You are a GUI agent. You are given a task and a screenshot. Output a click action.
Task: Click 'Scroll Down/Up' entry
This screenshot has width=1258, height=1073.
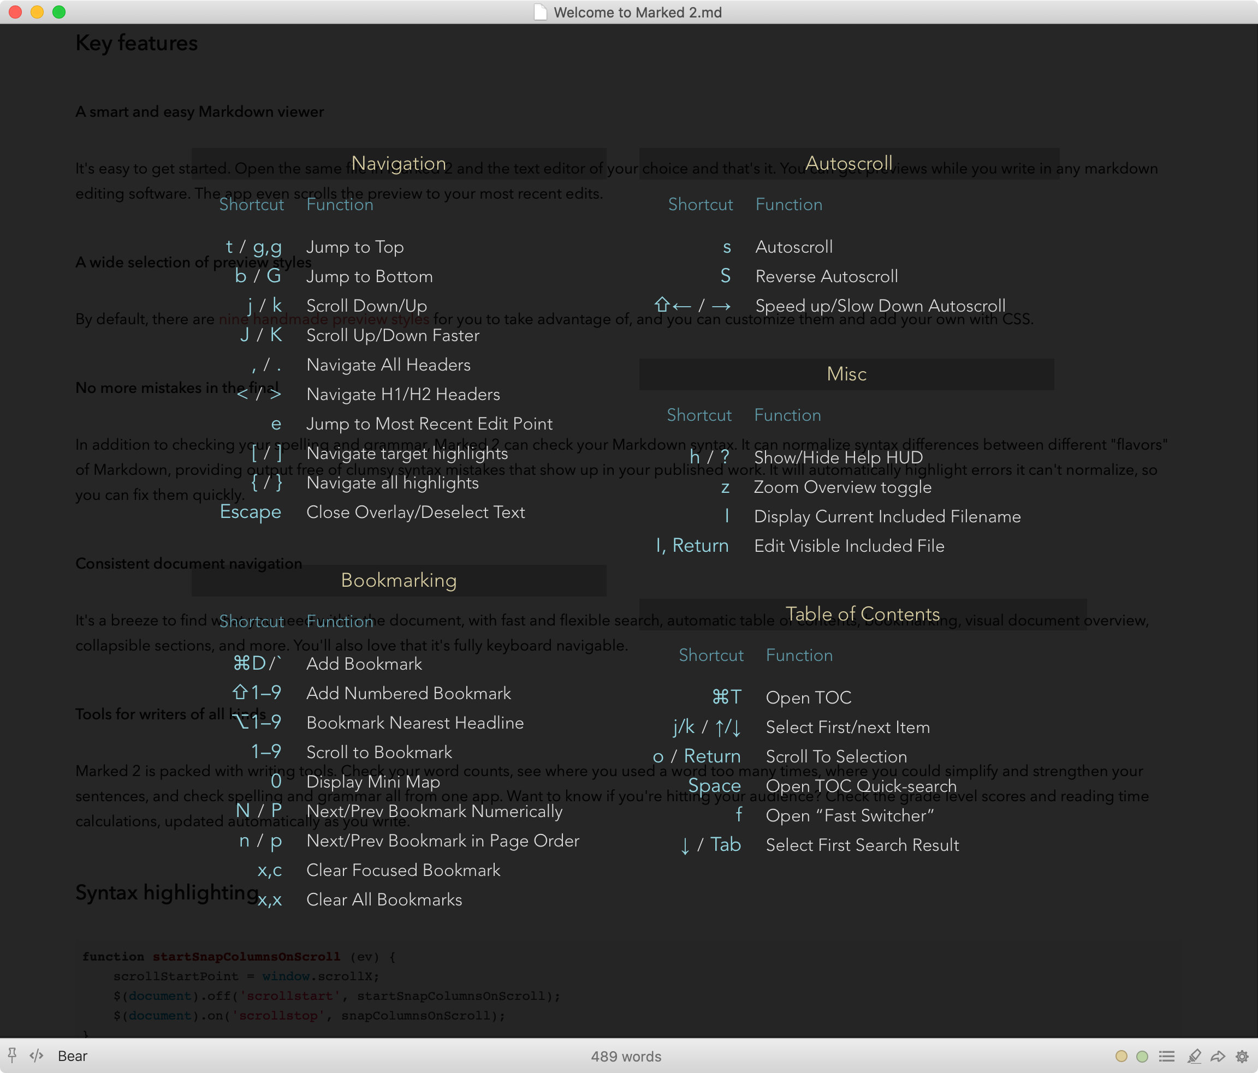click(x=367, y=306)
